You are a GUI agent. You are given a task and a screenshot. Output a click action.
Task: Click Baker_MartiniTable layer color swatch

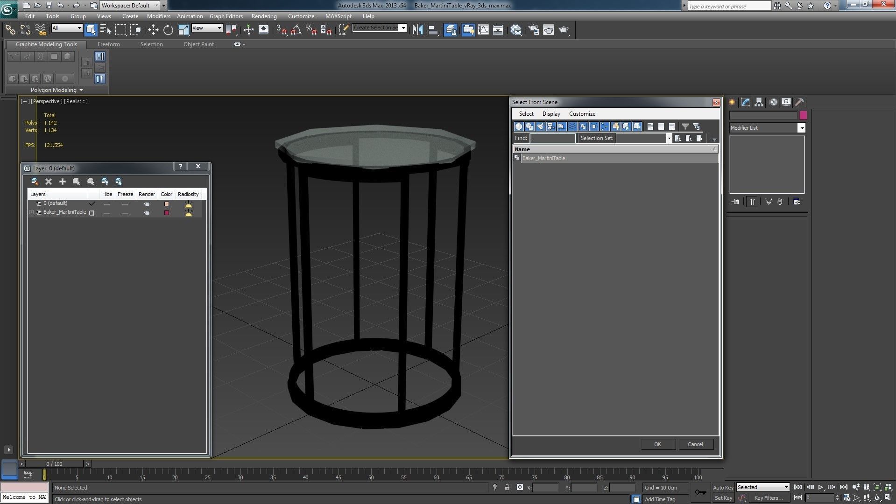[167, 213]
